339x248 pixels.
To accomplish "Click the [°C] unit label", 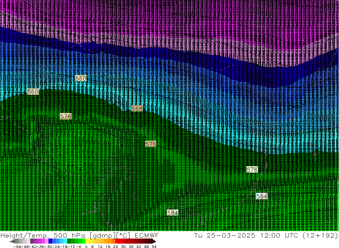I will pos(123,235).
